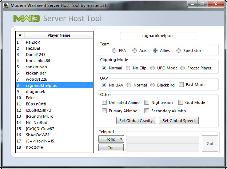Select player [ZBS]Радик<3
This screenshot has width=227, height=169.
pyautogui.click(x=54, y=110)
